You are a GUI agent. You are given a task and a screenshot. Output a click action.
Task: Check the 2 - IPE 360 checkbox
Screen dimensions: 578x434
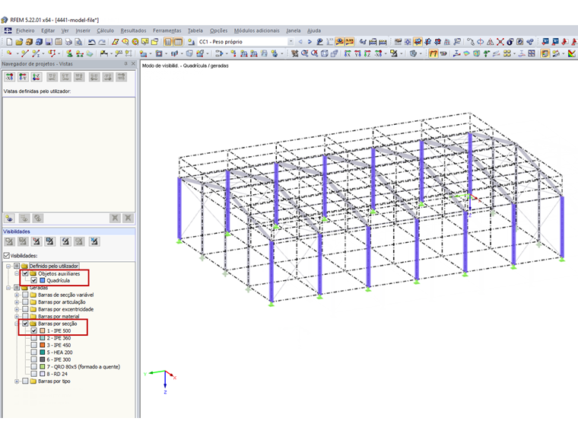pos(34,338)
